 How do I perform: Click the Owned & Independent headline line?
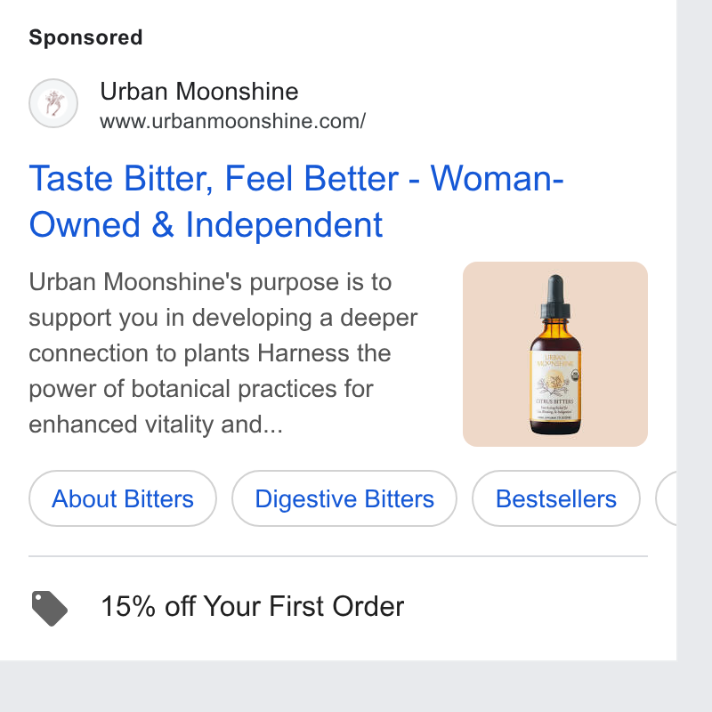[206, 225]
